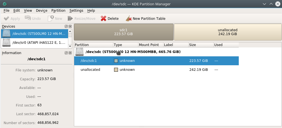Click the File system value unknown
This screenshot has width=282, height=128.
[x=45, y=70]
